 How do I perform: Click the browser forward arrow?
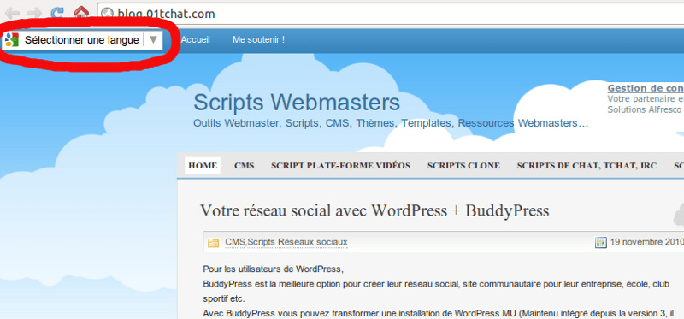[35, 12]
